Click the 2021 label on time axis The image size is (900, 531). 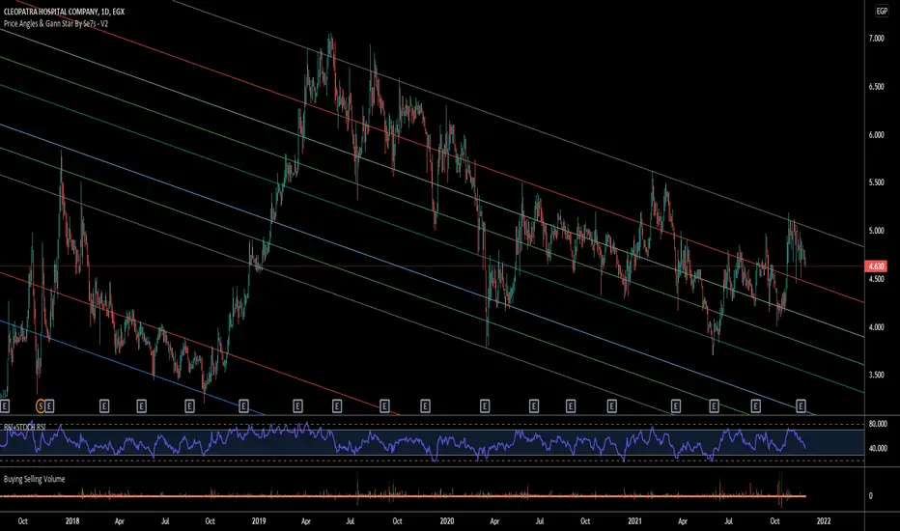point(634,521)
